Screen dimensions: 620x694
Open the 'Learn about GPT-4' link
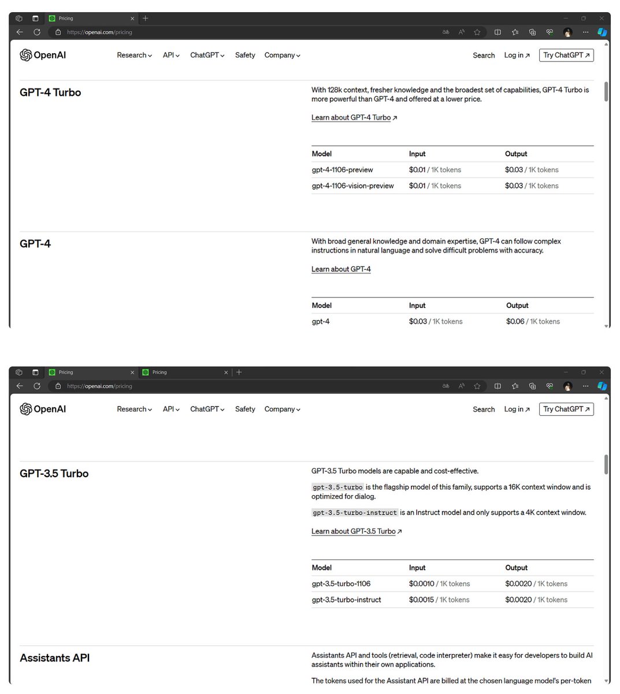point(341,269)
